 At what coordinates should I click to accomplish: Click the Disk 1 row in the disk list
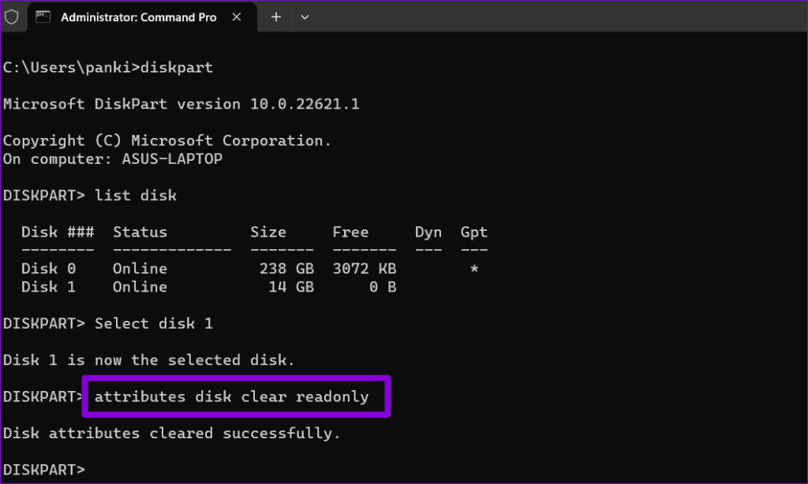click(x=48, y=286)
